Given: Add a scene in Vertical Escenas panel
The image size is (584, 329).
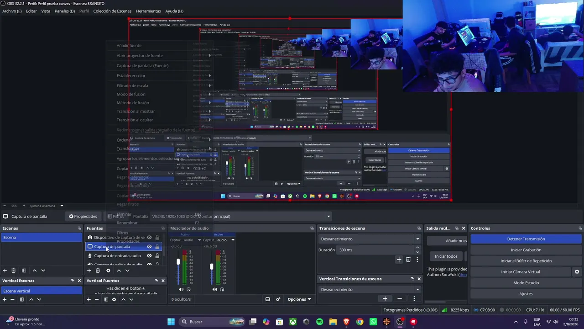Looking at the screenshot, I should pyautogui.click(x=5, y=299).
